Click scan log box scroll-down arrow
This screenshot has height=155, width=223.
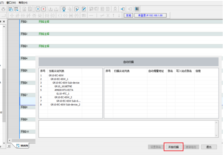click(x=216, y=135)
